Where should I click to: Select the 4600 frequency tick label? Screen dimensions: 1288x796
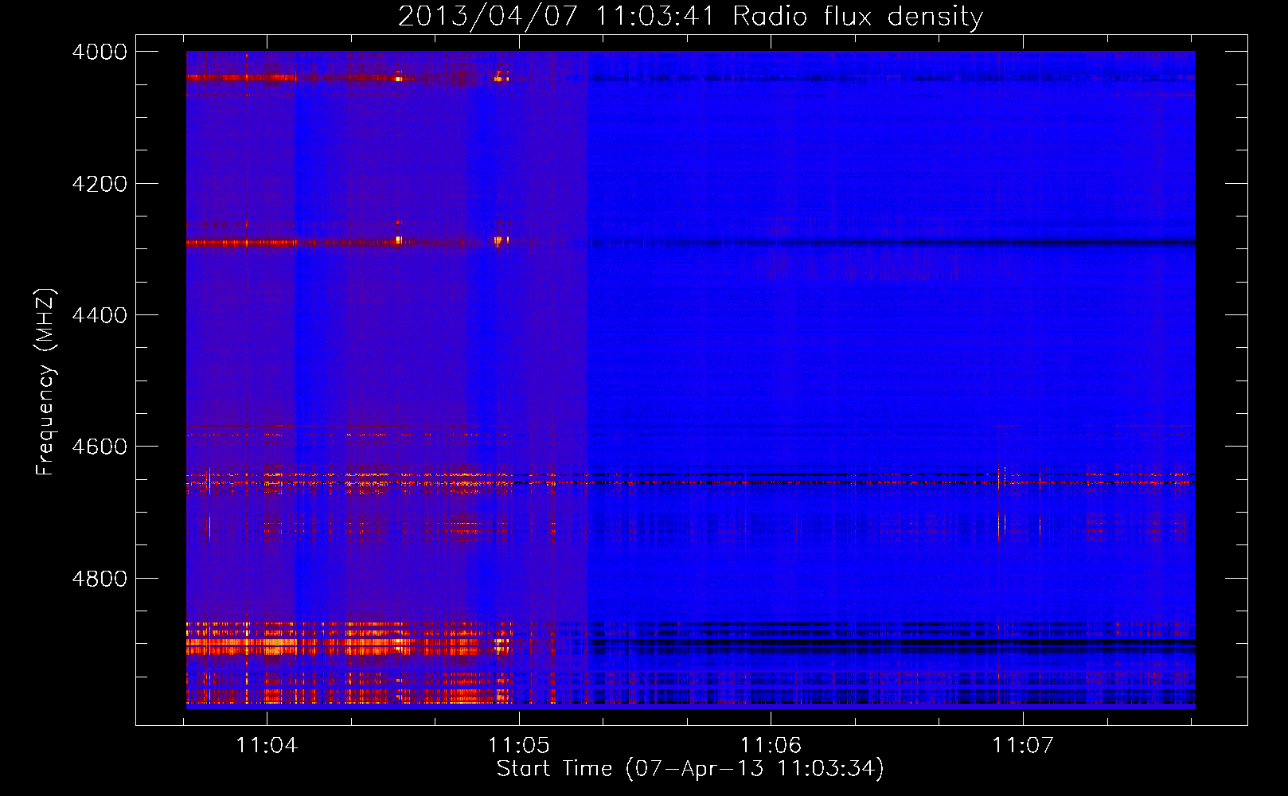(100, 447)
